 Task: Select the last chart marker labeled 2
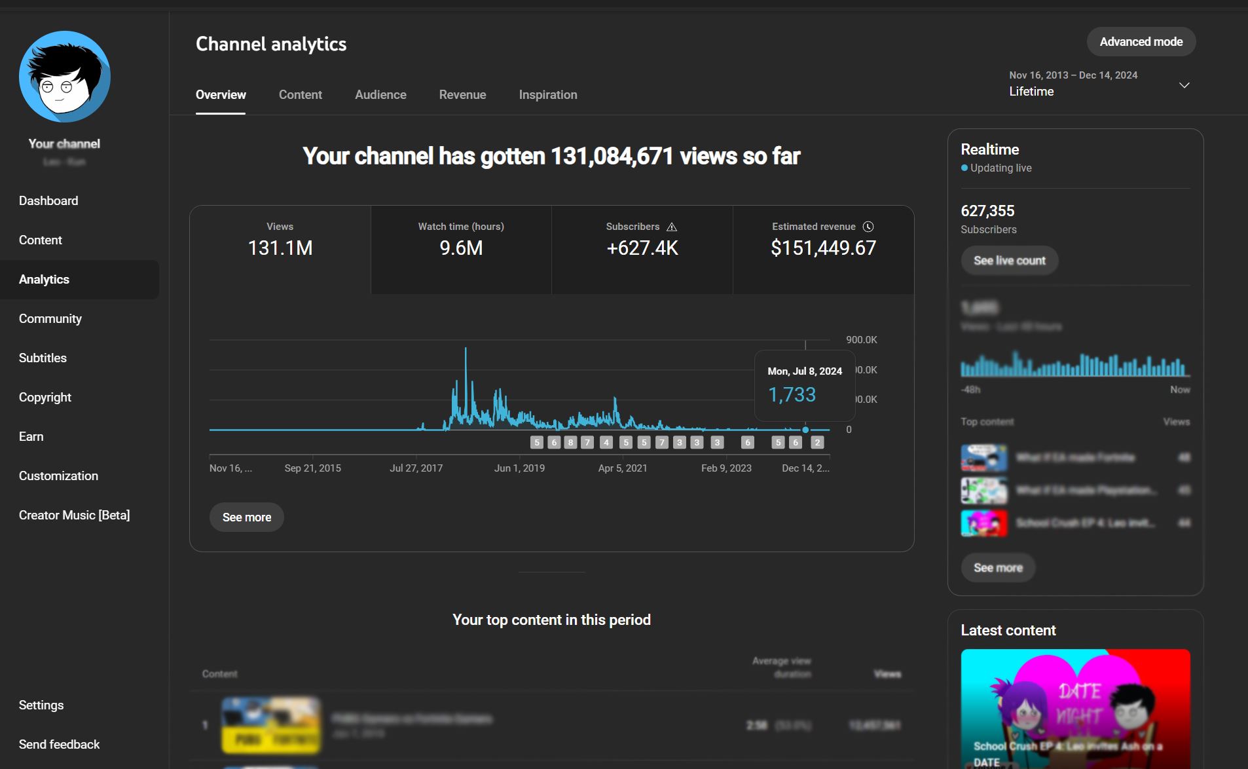pyautogui.click(x=817, y=443)
